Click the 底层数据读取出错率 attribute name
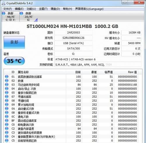Screen dimensions: 146x143 click(x=30, y=77)
